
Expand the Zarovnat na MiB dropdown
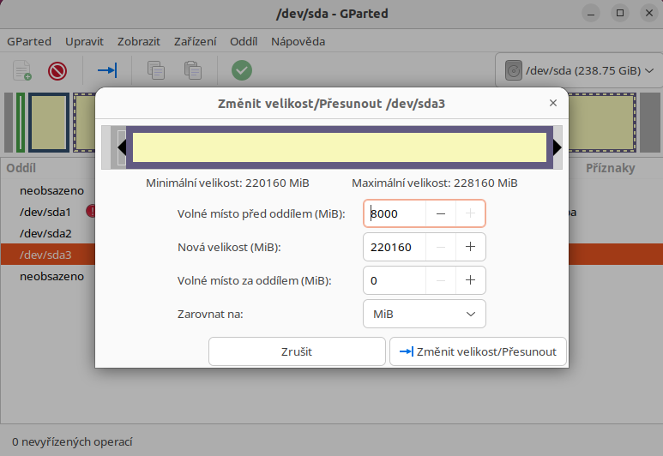point(425,314)
